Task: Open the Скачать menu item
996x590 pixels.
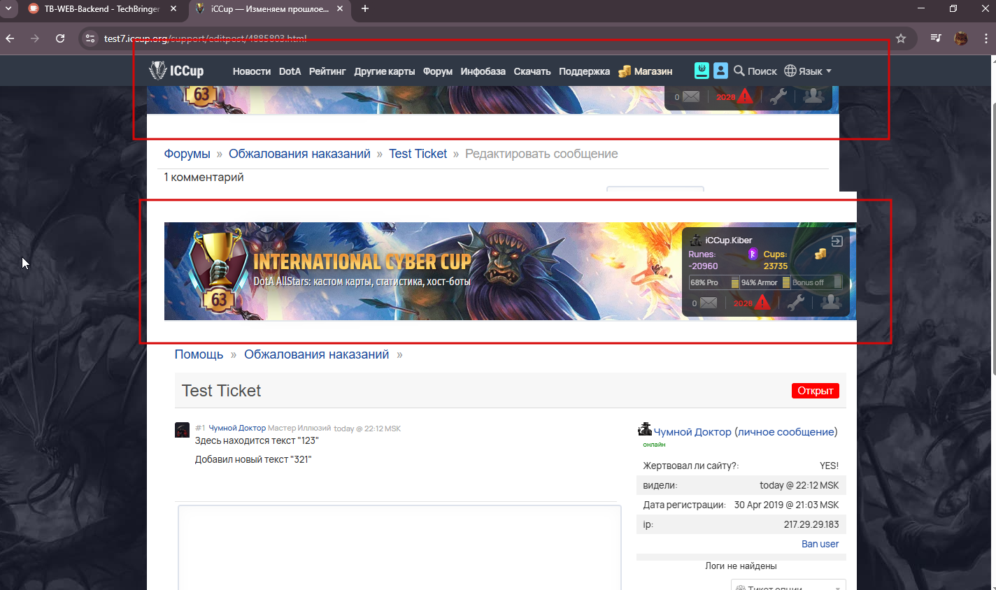Action: [x=532, y=71]
